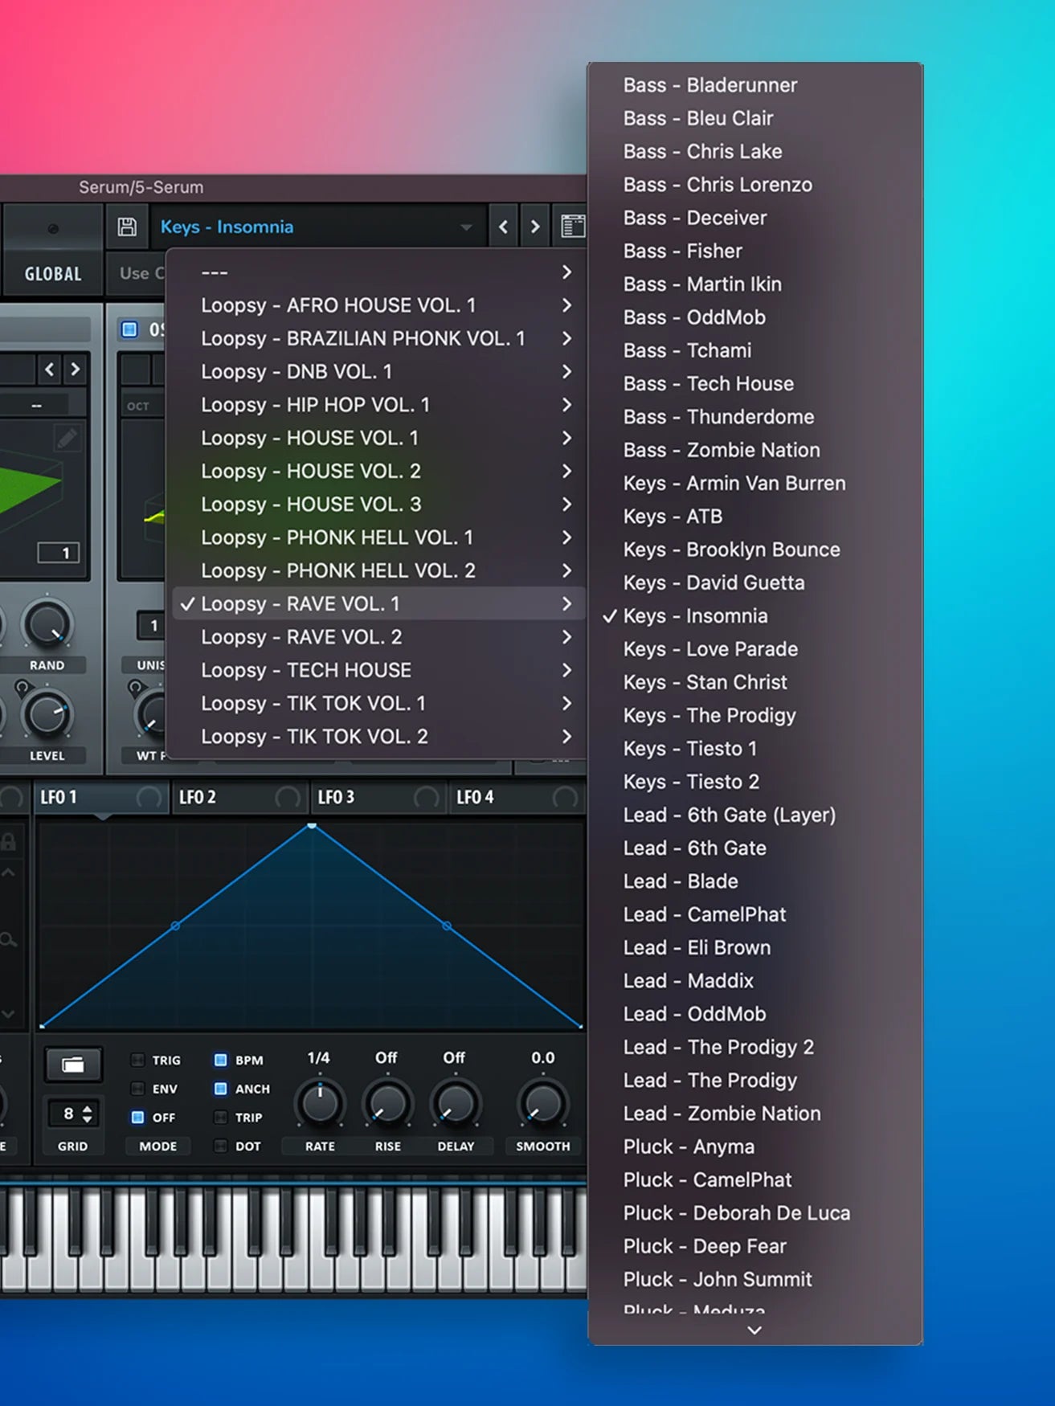Toggle the BPM sync checkbox
This screenshot has width=1055, height=1406.
pyautogui.click(x=220, y=1060)
